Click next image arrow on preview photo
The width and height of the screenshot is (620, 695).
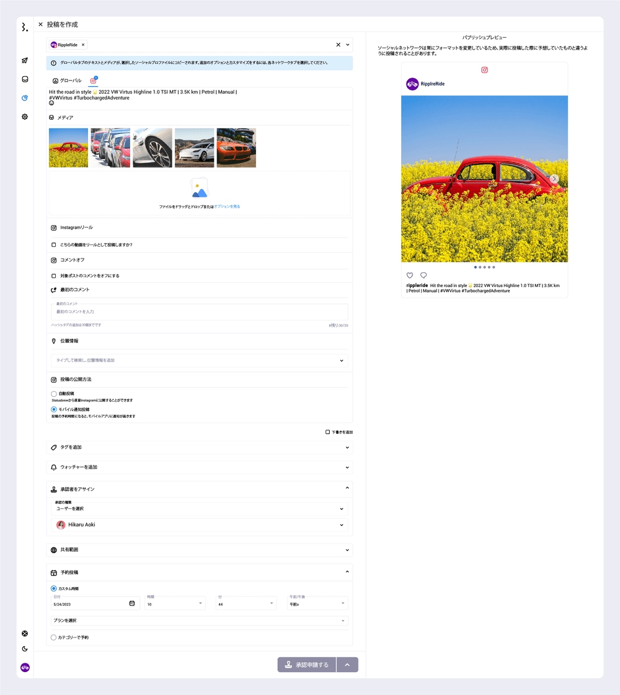pyautogui.click(x=554, y=179)
